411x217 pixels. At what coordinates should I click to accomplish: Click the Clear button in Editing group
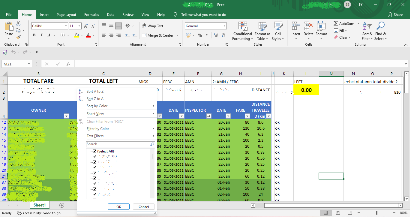(342, 38)
